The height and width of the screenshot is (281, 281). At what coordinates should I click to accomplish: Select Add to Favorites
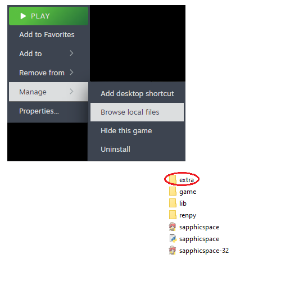(47, 35)
